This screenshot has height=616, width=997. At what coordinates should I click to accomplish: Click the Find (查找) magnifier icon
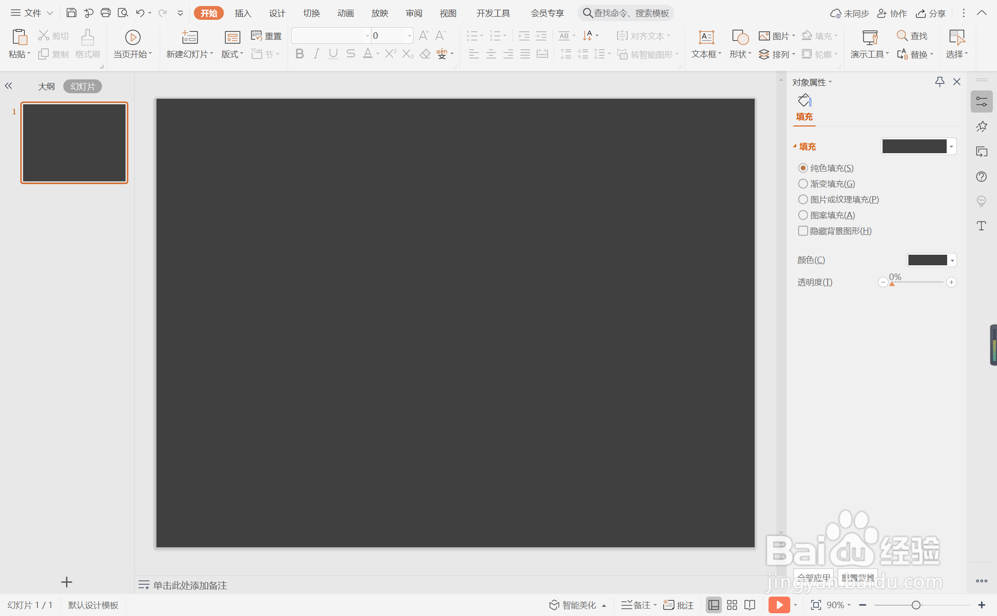pyautogui.click(x=902, y=36)
